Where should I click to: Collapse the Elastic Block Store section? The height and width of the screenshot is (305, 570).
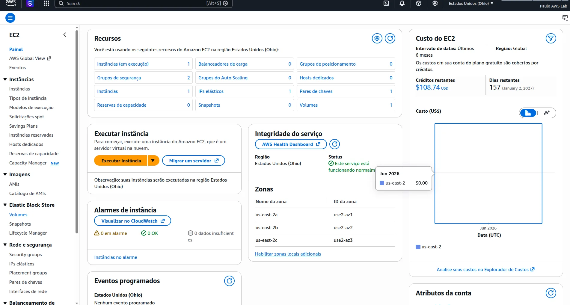[x=5, y=205]
